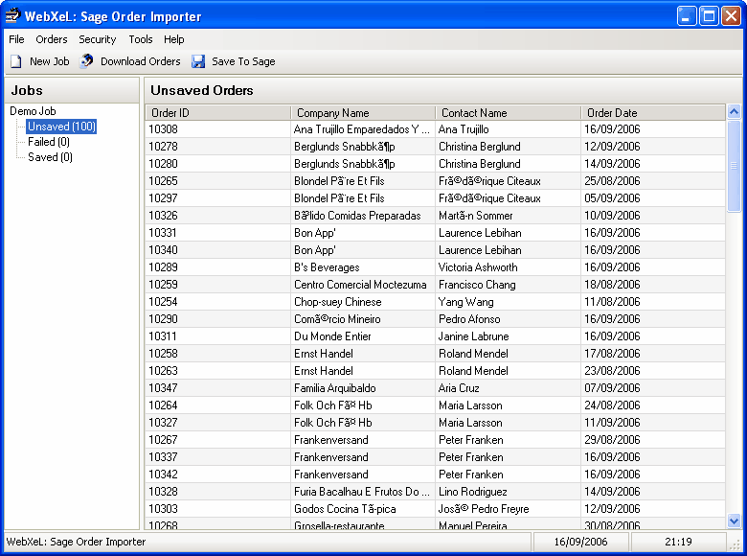Select order ID 10258
The image size is (747, 556).
[x=163, y=354]
